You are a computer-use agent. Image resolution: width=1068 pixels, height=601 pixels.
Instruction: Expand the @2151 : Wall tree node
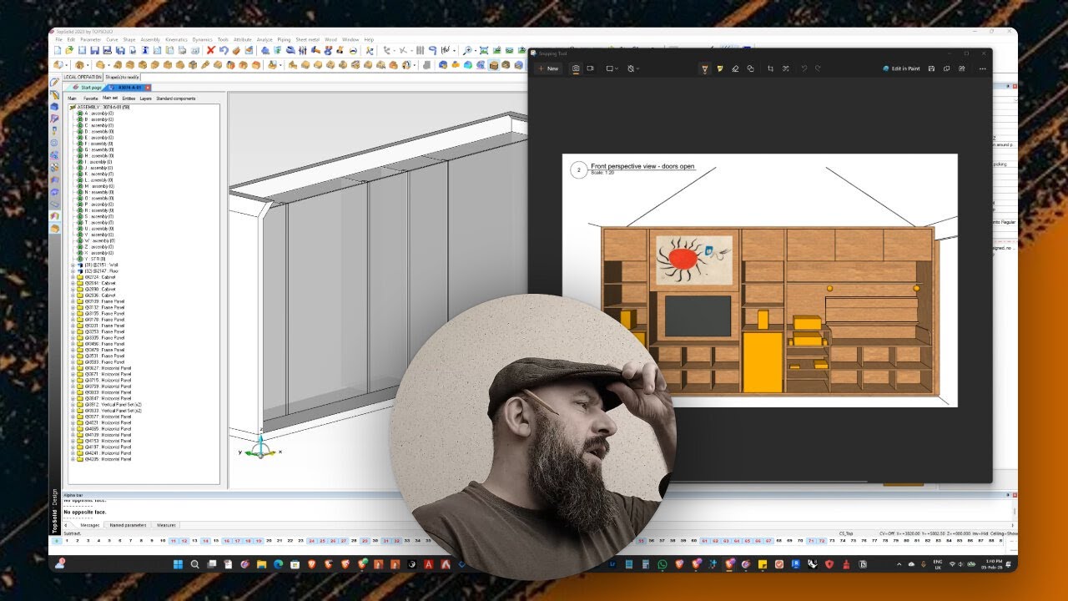pyautogui.click(x=73, y=265)
